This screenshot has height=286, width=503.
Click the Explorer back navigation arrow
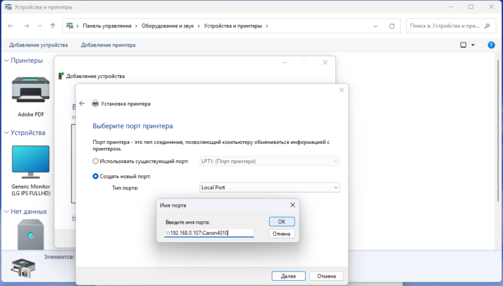[10, 26]
